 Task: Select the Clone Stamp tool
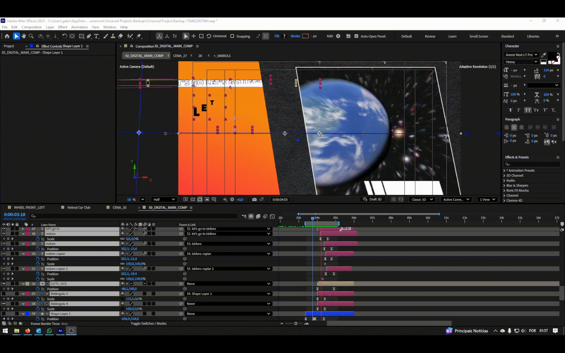point(113,36)
